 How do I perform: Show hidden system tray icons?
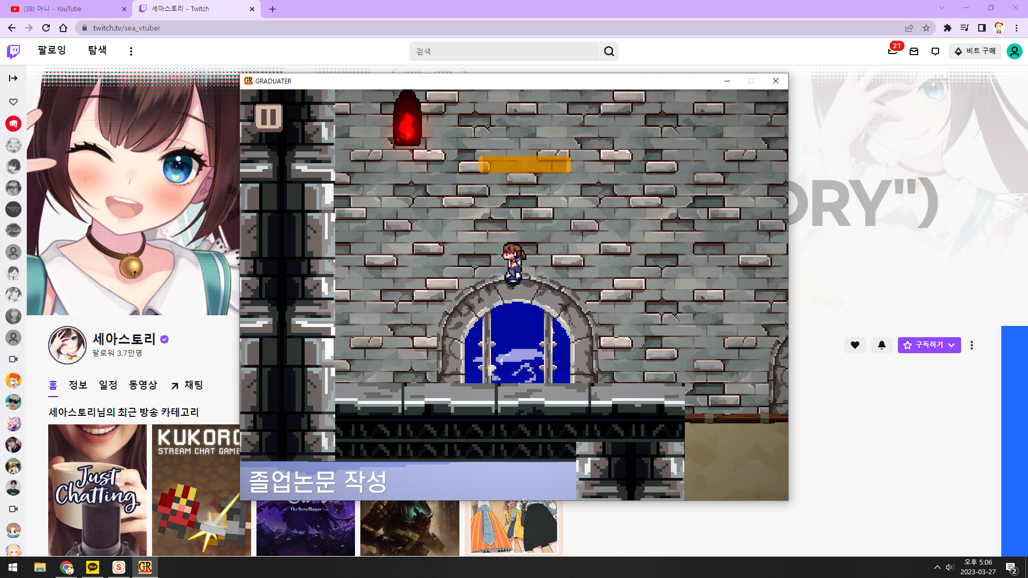click(938, 567)
